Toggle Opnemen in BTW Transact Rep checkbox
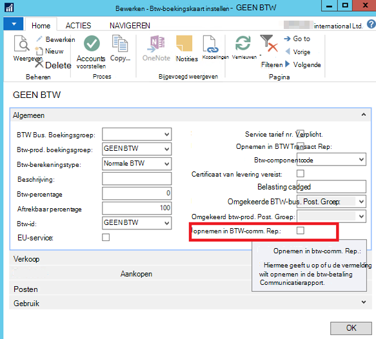The height and width of the screenshot is (339, 376). coord(301,146)
